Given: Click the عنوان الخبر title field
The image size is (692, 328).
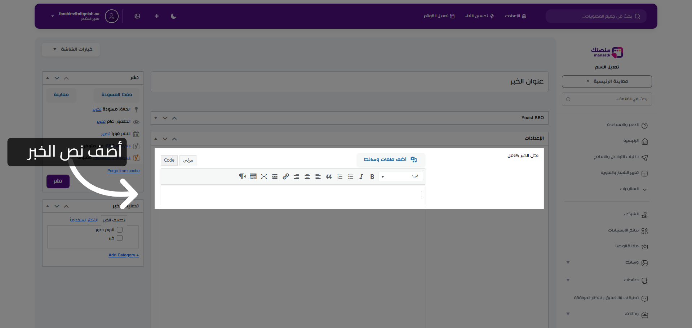Looking at the screenshot, I should pyautogui.click(x=349, y=82).
